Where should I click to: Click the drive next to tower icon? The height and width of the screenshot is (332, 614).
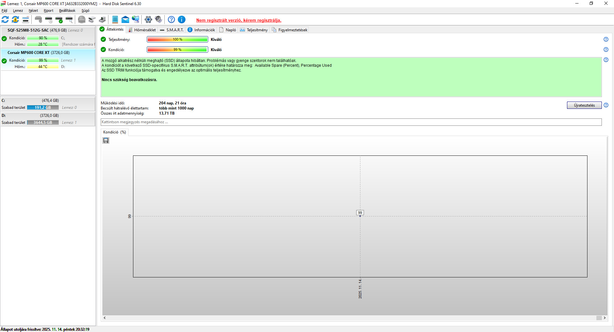point(102,19)
